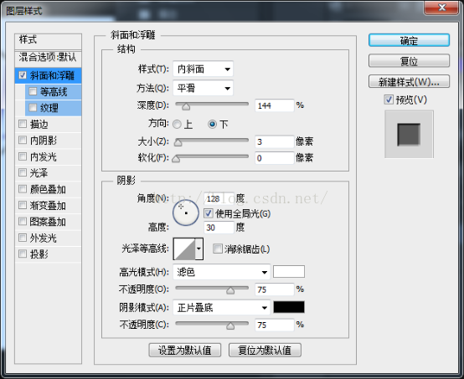
Task: Enable the 等高线 checkbox
Action: click(33, 91)
